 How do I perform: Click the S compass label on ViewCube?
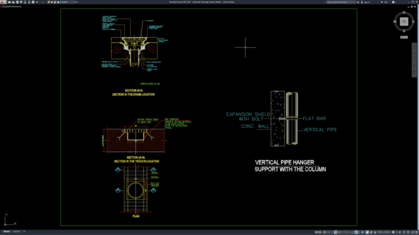404,31
